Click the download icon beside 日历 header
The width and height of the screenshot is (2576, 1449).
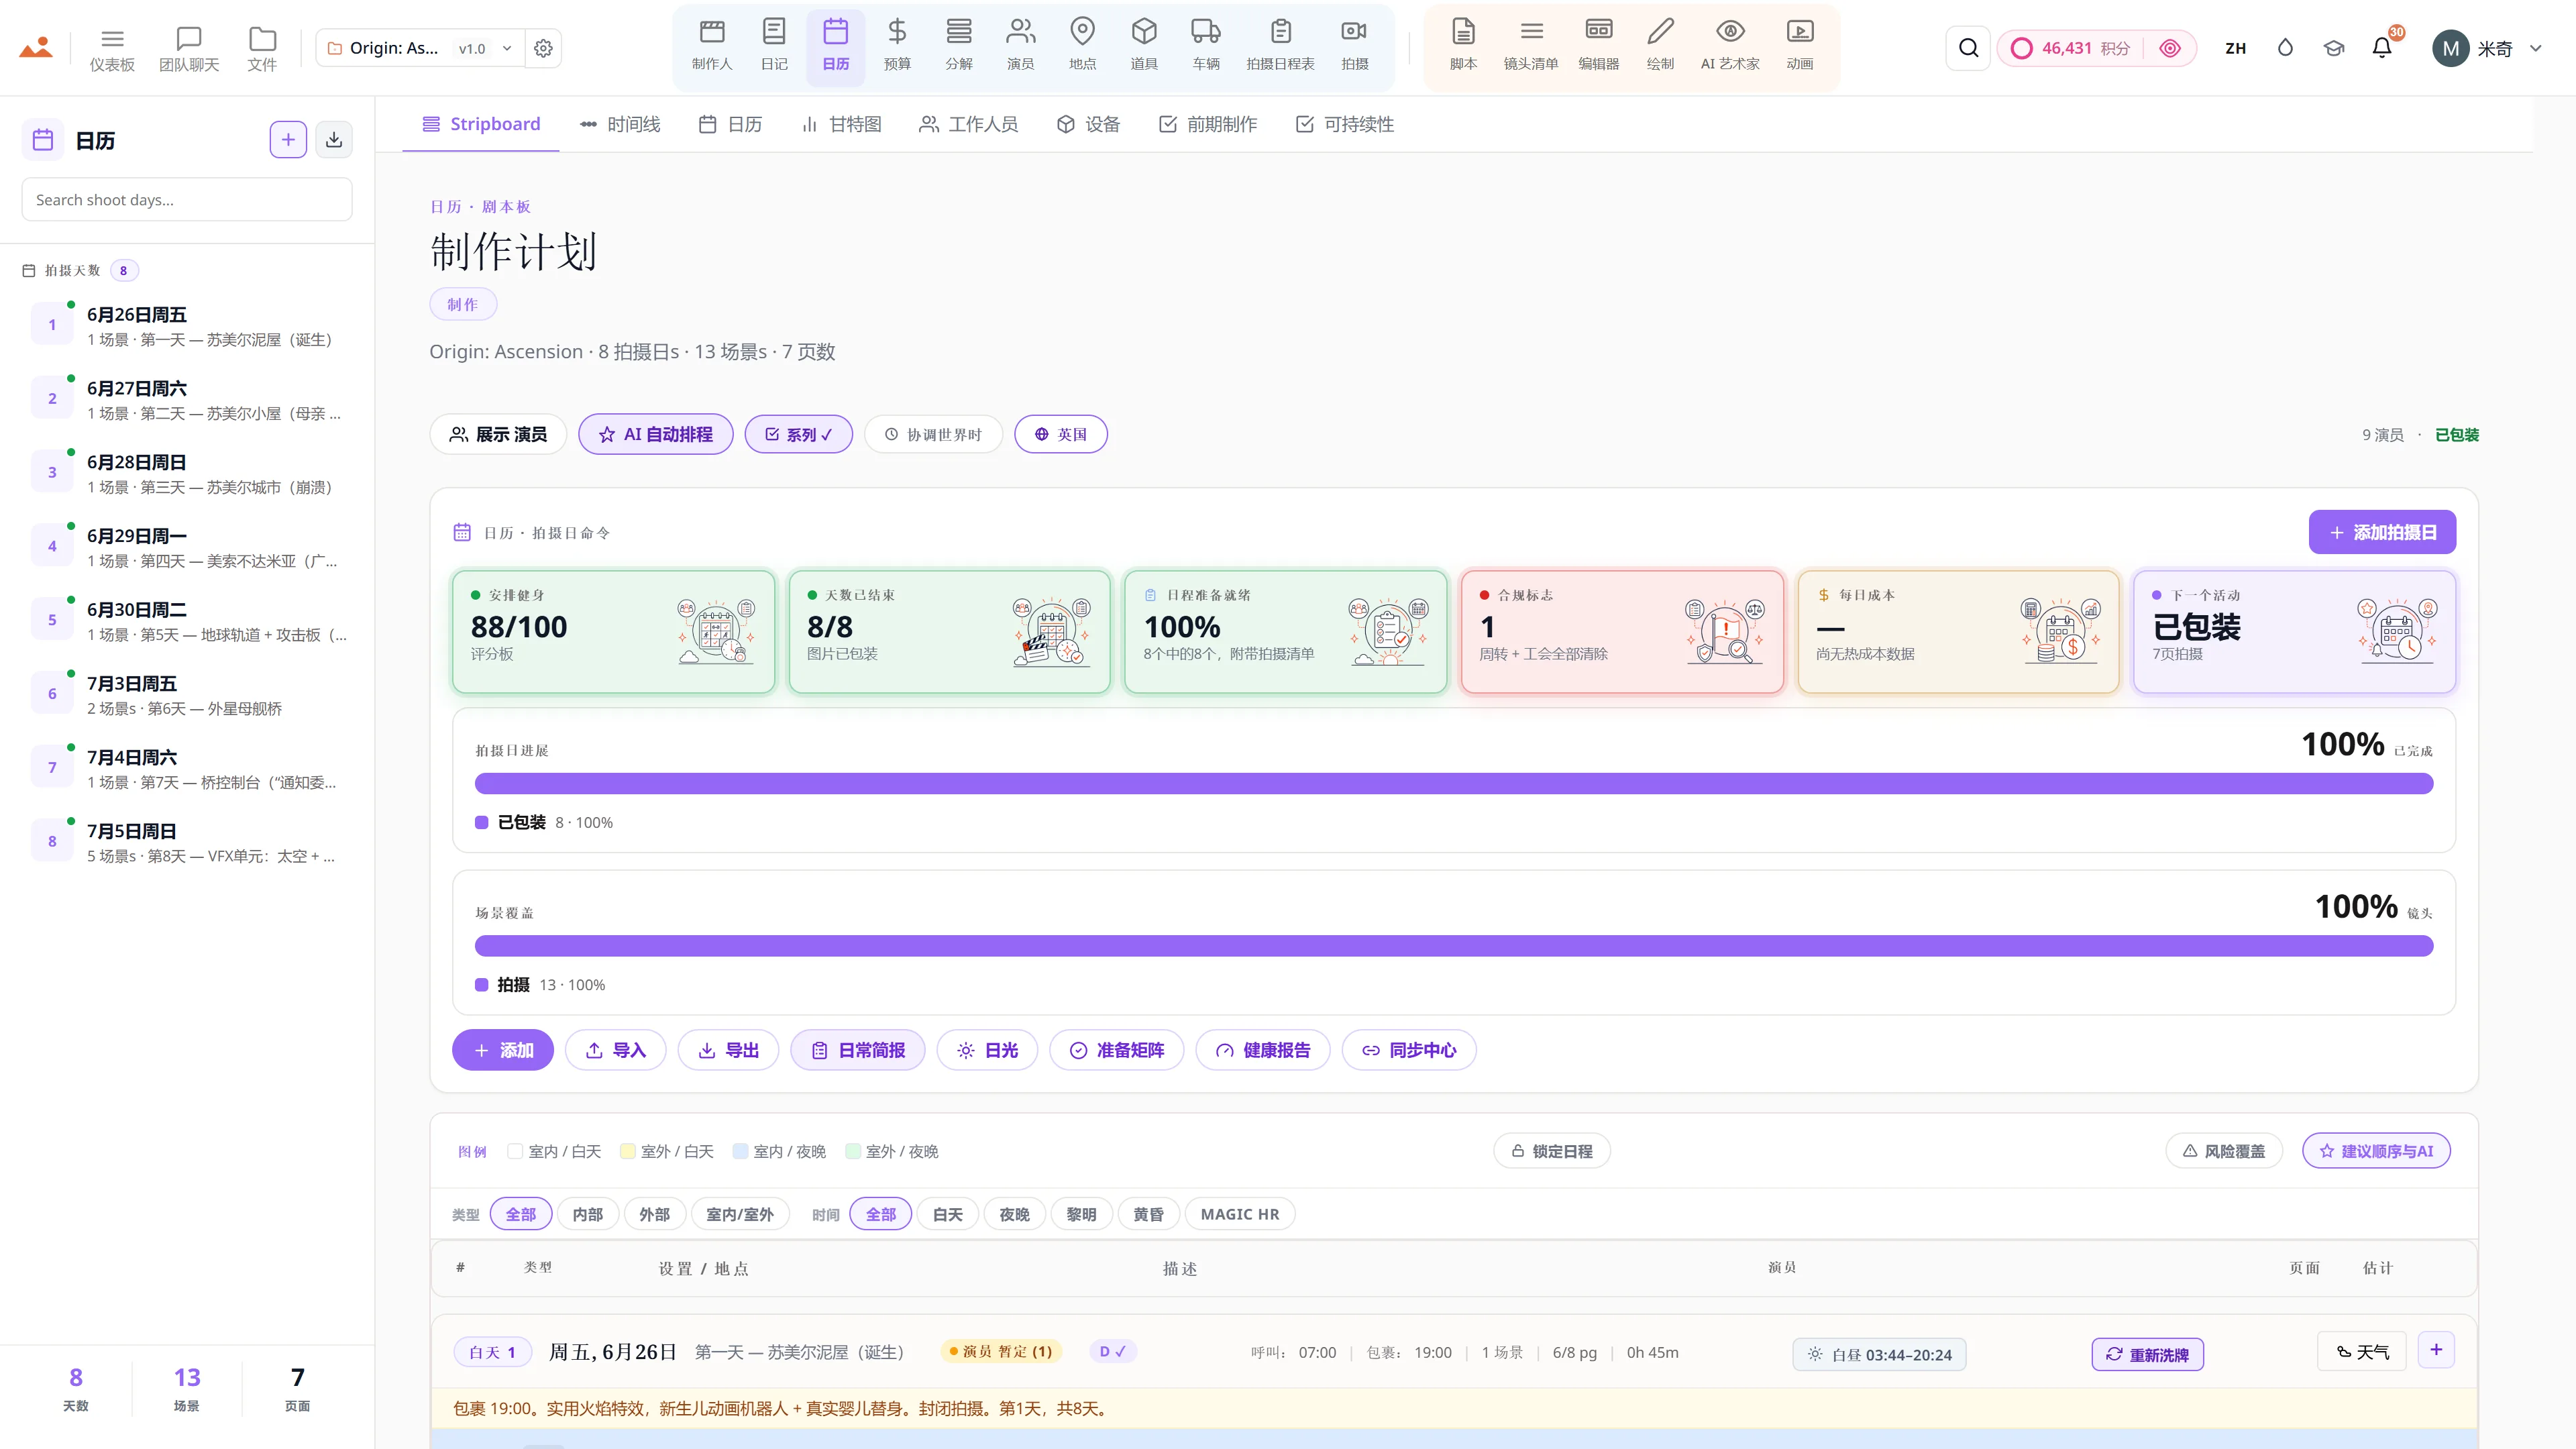334,140
